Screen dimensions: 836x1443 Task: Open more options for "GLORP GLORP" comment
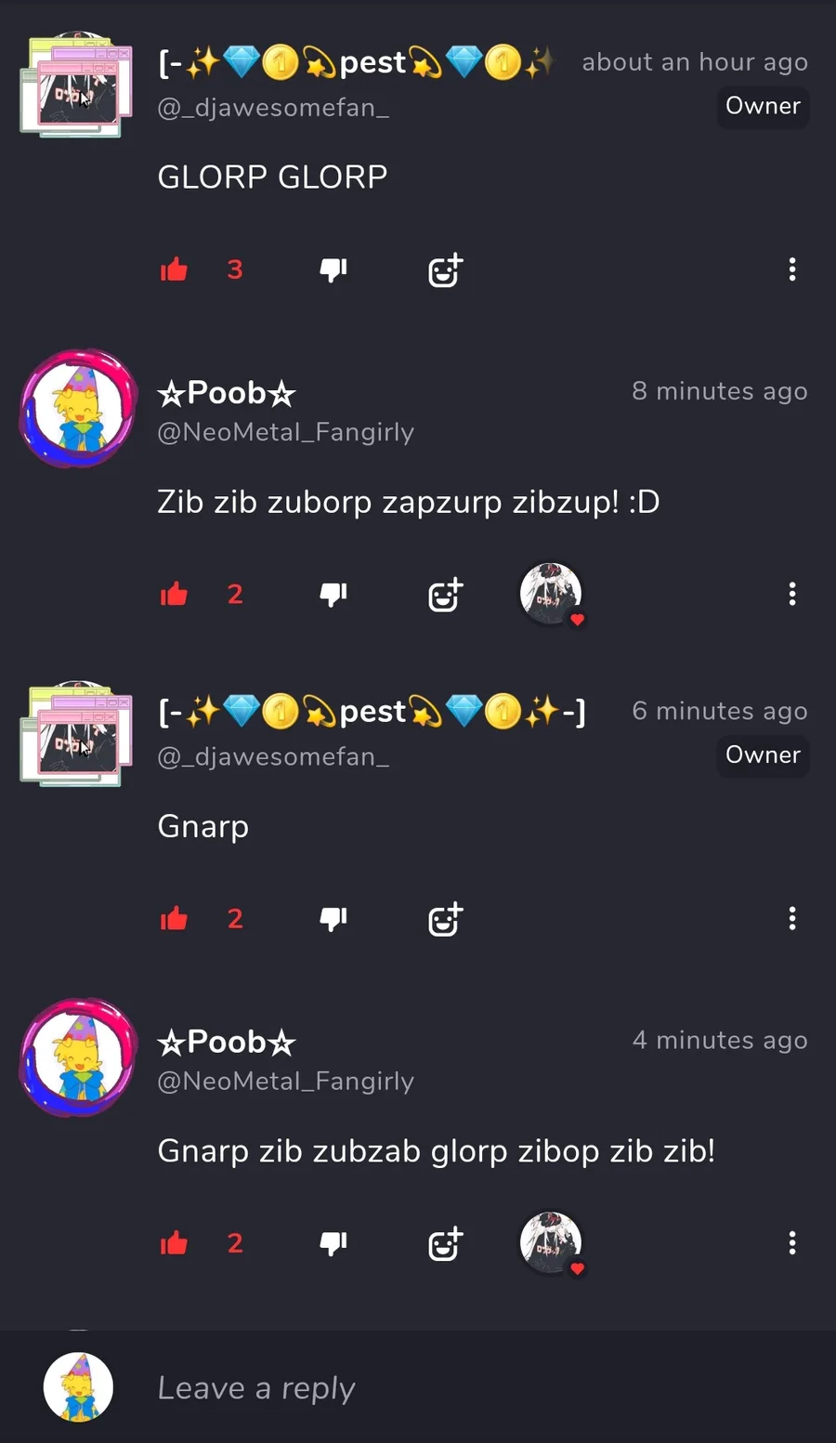coord(792,269)
